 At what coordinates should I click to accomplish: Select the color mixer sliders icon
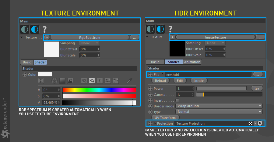coord(108,81)
